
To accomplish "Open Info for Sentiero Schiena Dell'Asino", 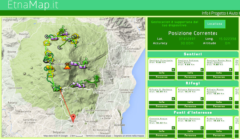I will coord(190,73).
